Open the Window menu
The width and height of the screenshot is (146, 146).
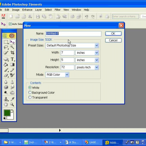pyautogui.click(x=76, y=10)
